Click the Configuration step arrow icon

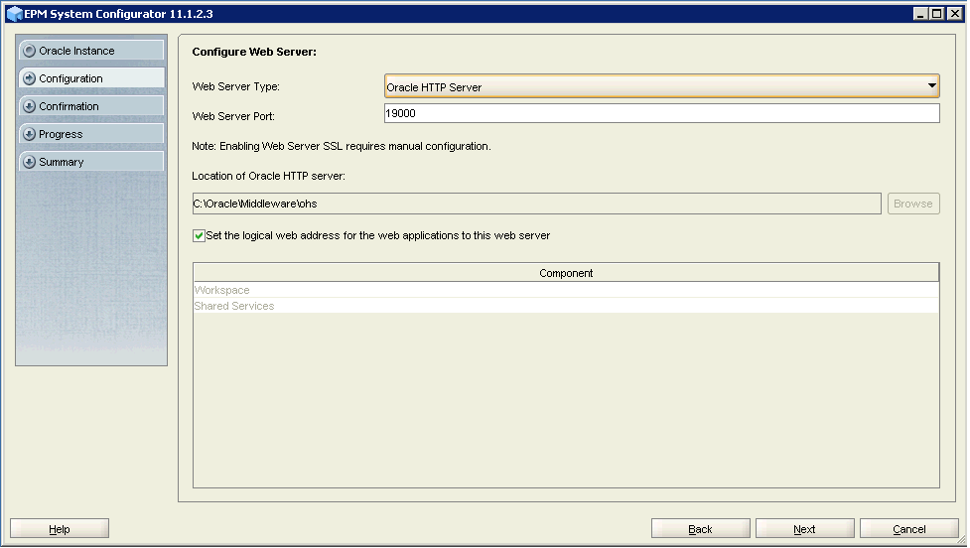[29, 78]
